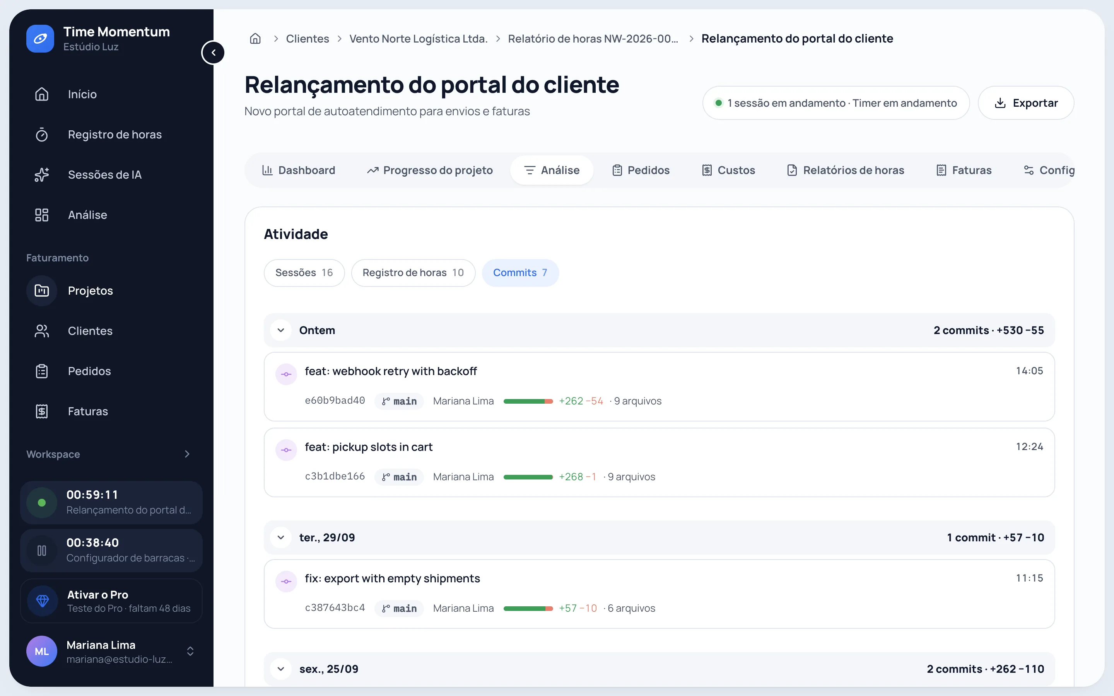Open Clientes breadcrumb link
Viewport: 1114px width, 696px height.
[x=308, y=39]
